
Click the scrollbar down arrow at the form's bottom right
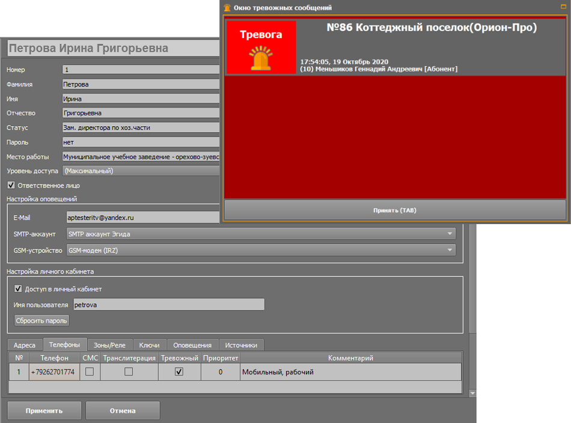click(x=472, y=394)
